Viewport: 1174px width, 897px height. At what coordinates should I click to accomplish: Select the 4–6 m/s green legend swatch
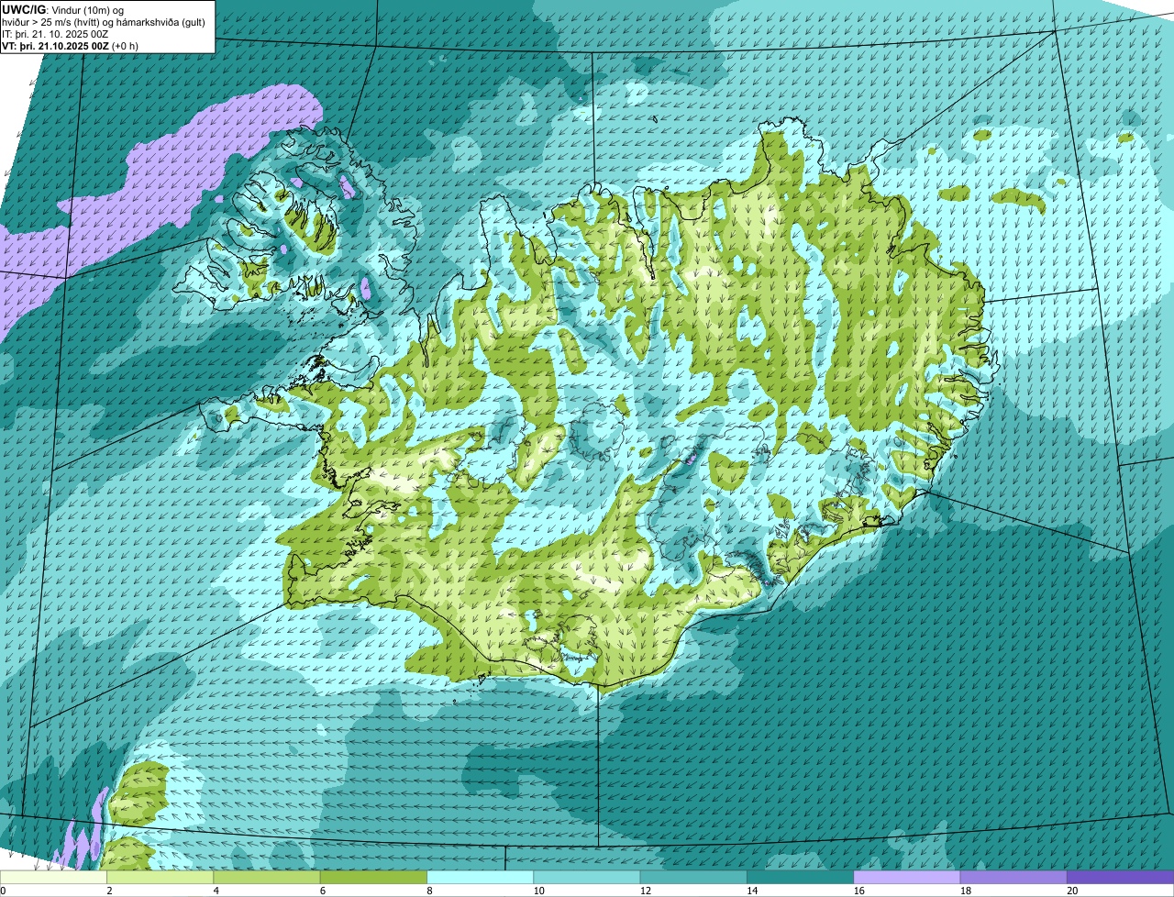pos(267,878)
